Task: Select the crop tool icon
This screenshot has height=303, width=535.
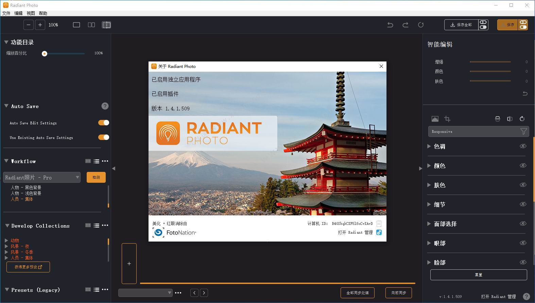Action: click(x=447, y=119)
